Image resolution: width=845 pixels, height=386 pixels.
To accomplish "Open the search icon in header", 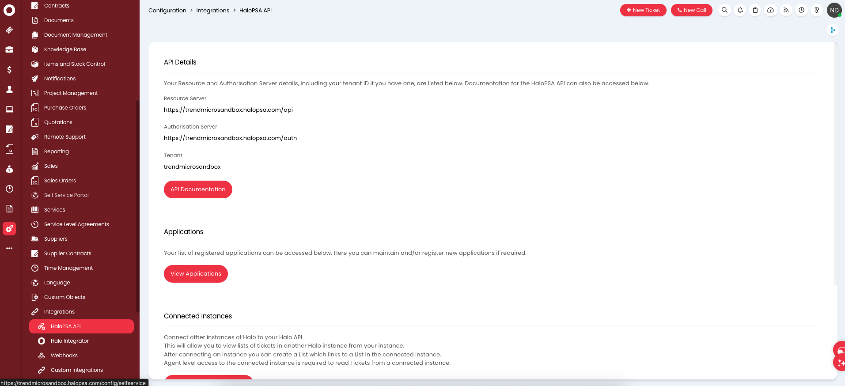I will coord(724,10).
